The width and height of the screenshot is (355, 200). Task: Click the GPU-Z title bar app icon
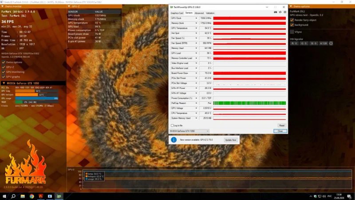[171, 7]
